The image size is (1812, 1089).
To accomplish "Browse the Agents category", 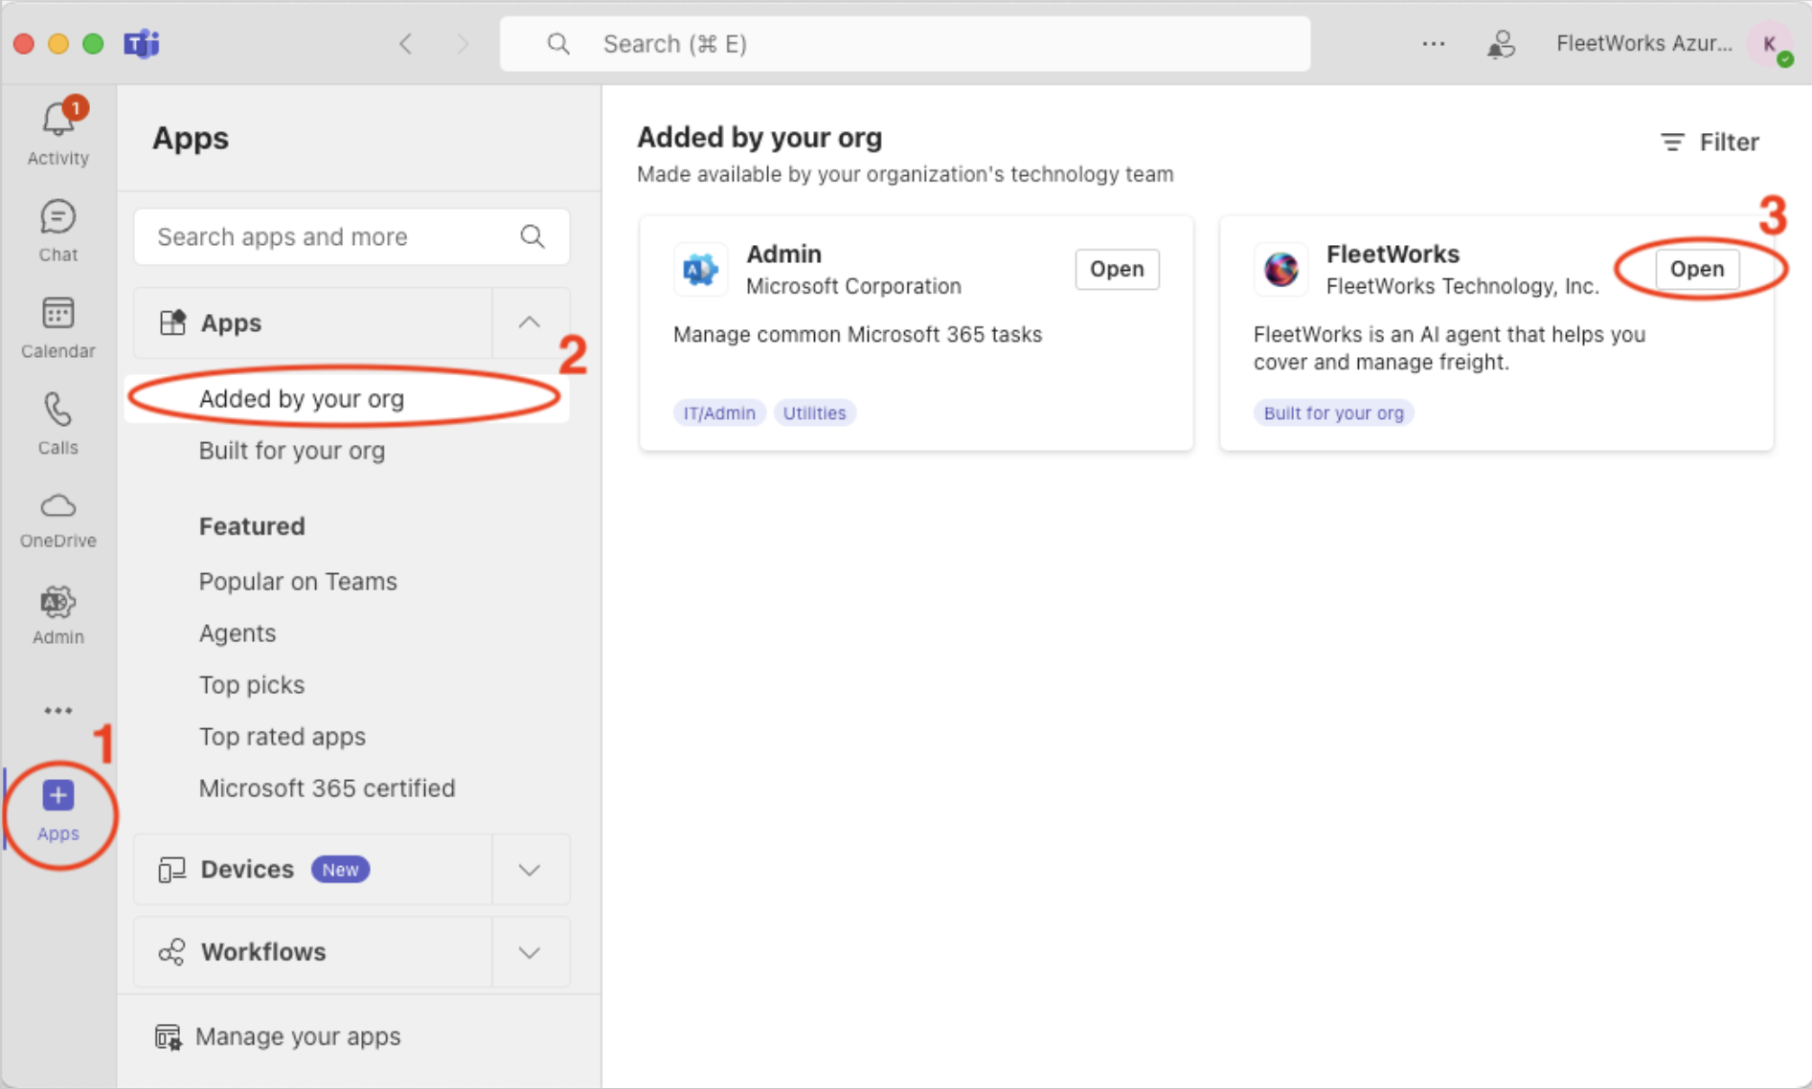I will [x=238, y=633].
